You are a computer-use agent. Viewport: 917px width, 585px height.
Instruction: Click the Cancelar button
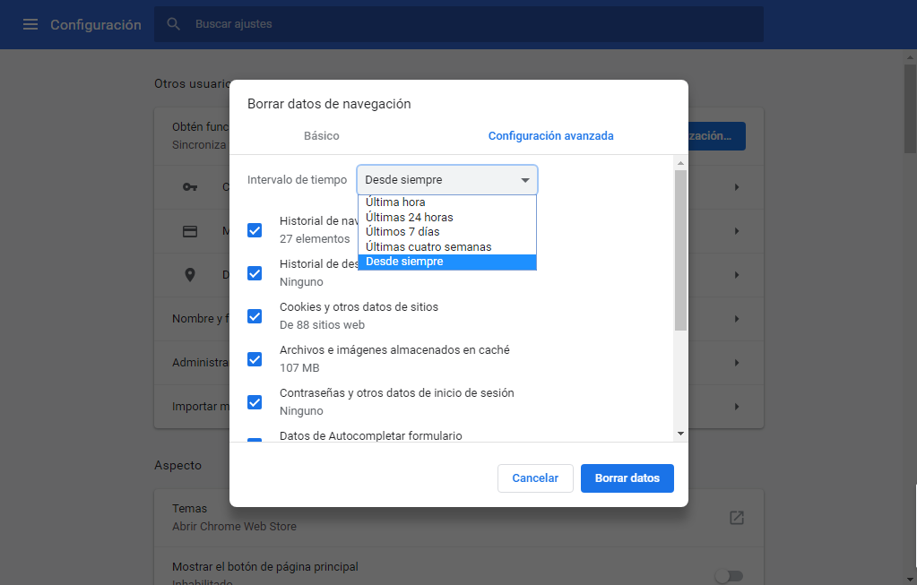(535, 478)
